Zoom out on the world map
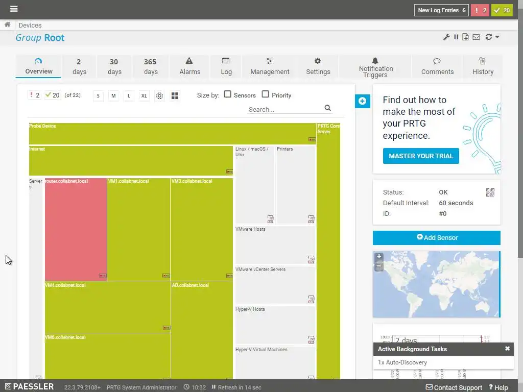This screenshot has width=523, height=392. tap(378, 266)
